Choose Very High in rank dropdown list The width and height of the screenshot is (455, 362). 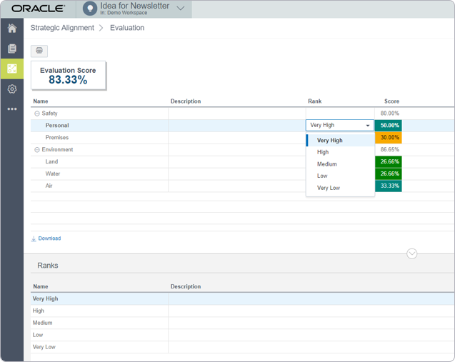(340, 141)
